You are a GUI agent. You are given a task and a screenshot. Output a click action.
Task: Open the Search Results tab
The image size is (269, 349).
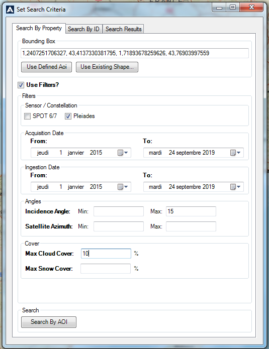coord(124,29)
